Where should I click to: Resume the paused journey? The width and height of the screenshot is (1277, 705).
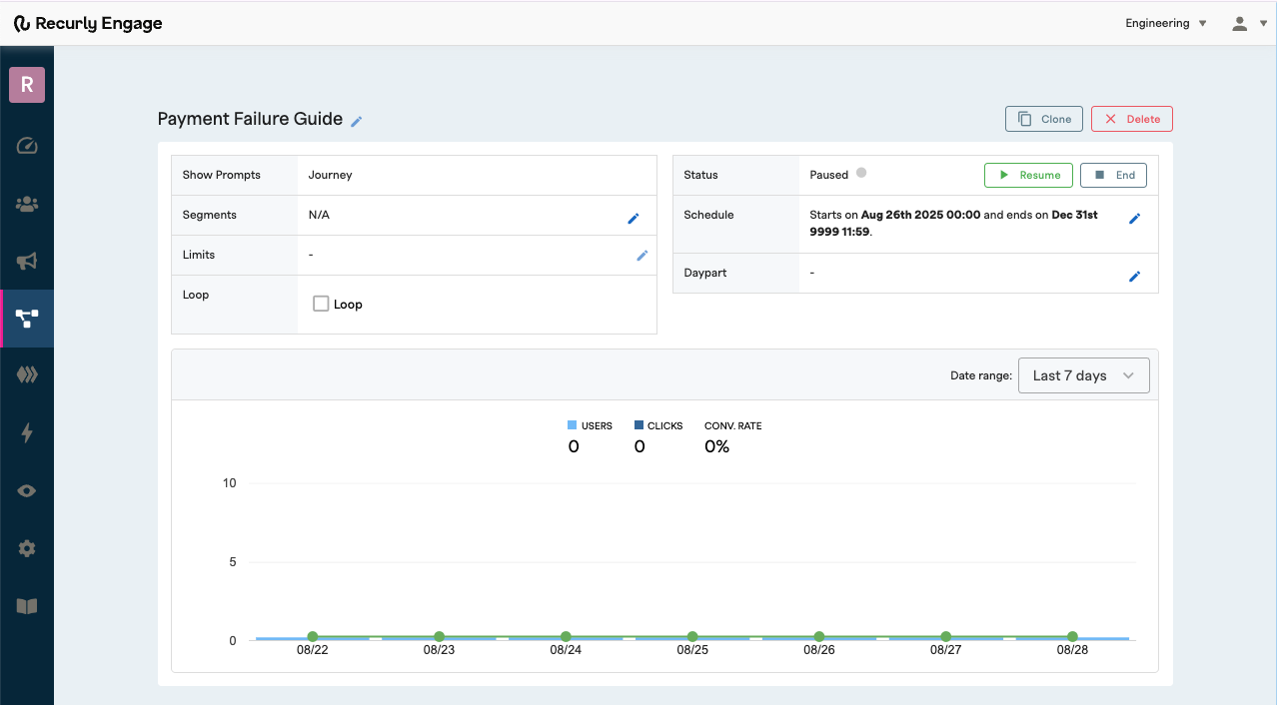(x=1029, y=175)
